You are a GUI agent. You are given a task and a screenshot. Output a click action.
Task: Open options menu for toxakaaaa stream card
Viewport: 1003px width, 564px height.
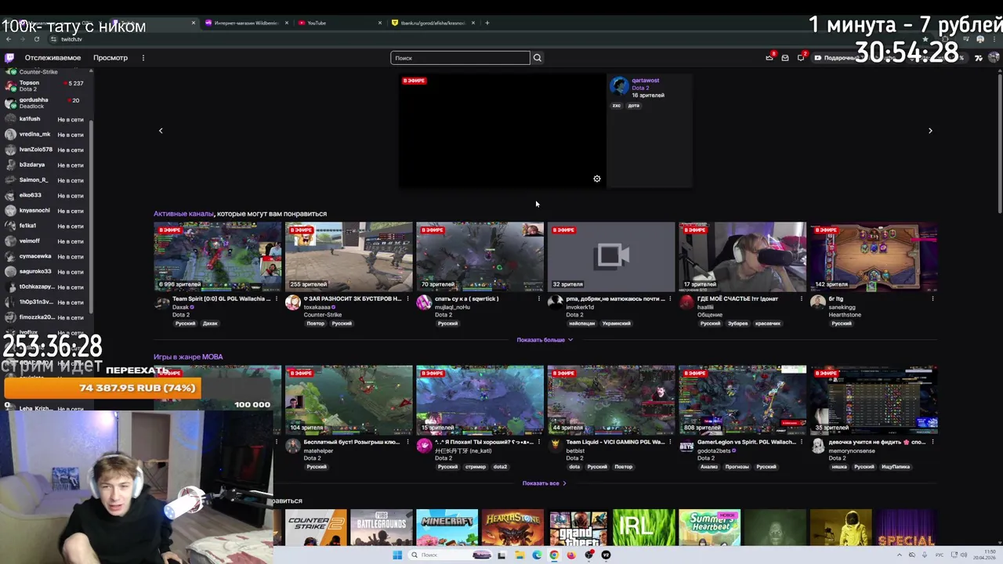coord(407,299)
